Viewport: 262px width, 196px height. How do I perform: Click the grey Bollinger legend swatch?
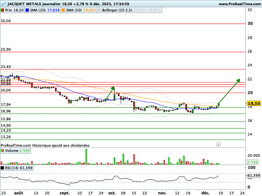[99, 10]
